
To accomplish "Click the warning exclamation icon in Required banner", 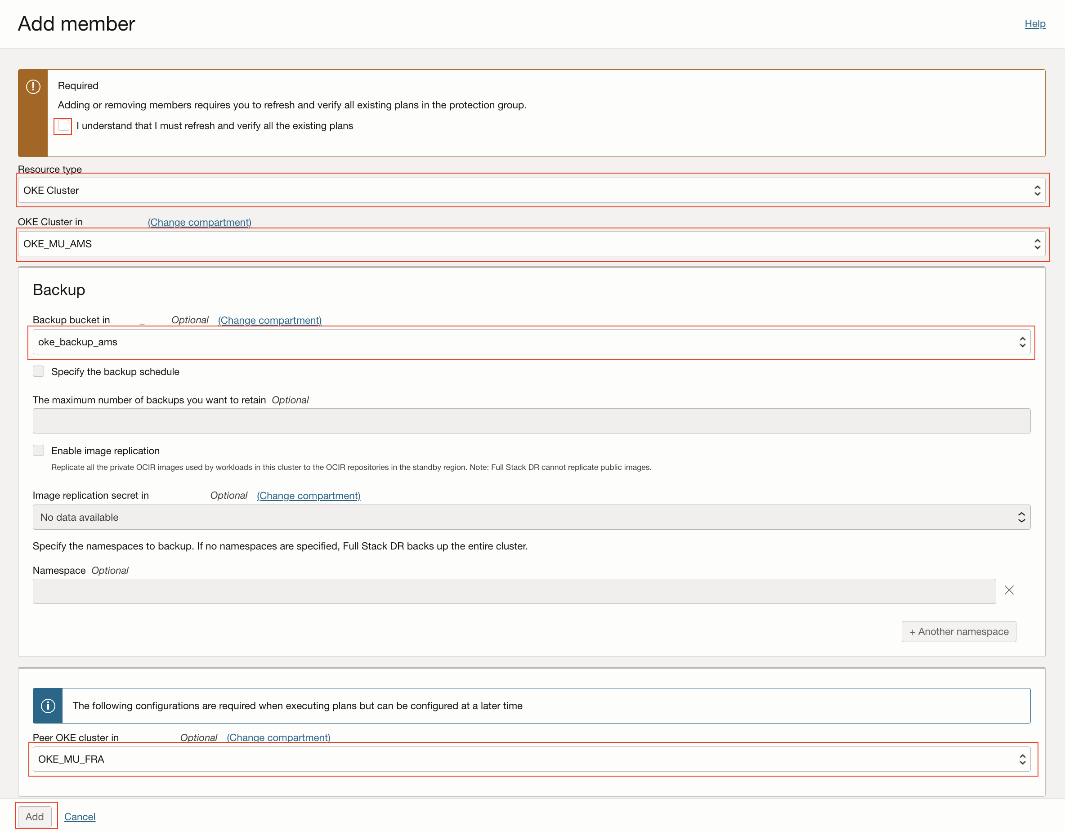I will (x=33, y=87).
